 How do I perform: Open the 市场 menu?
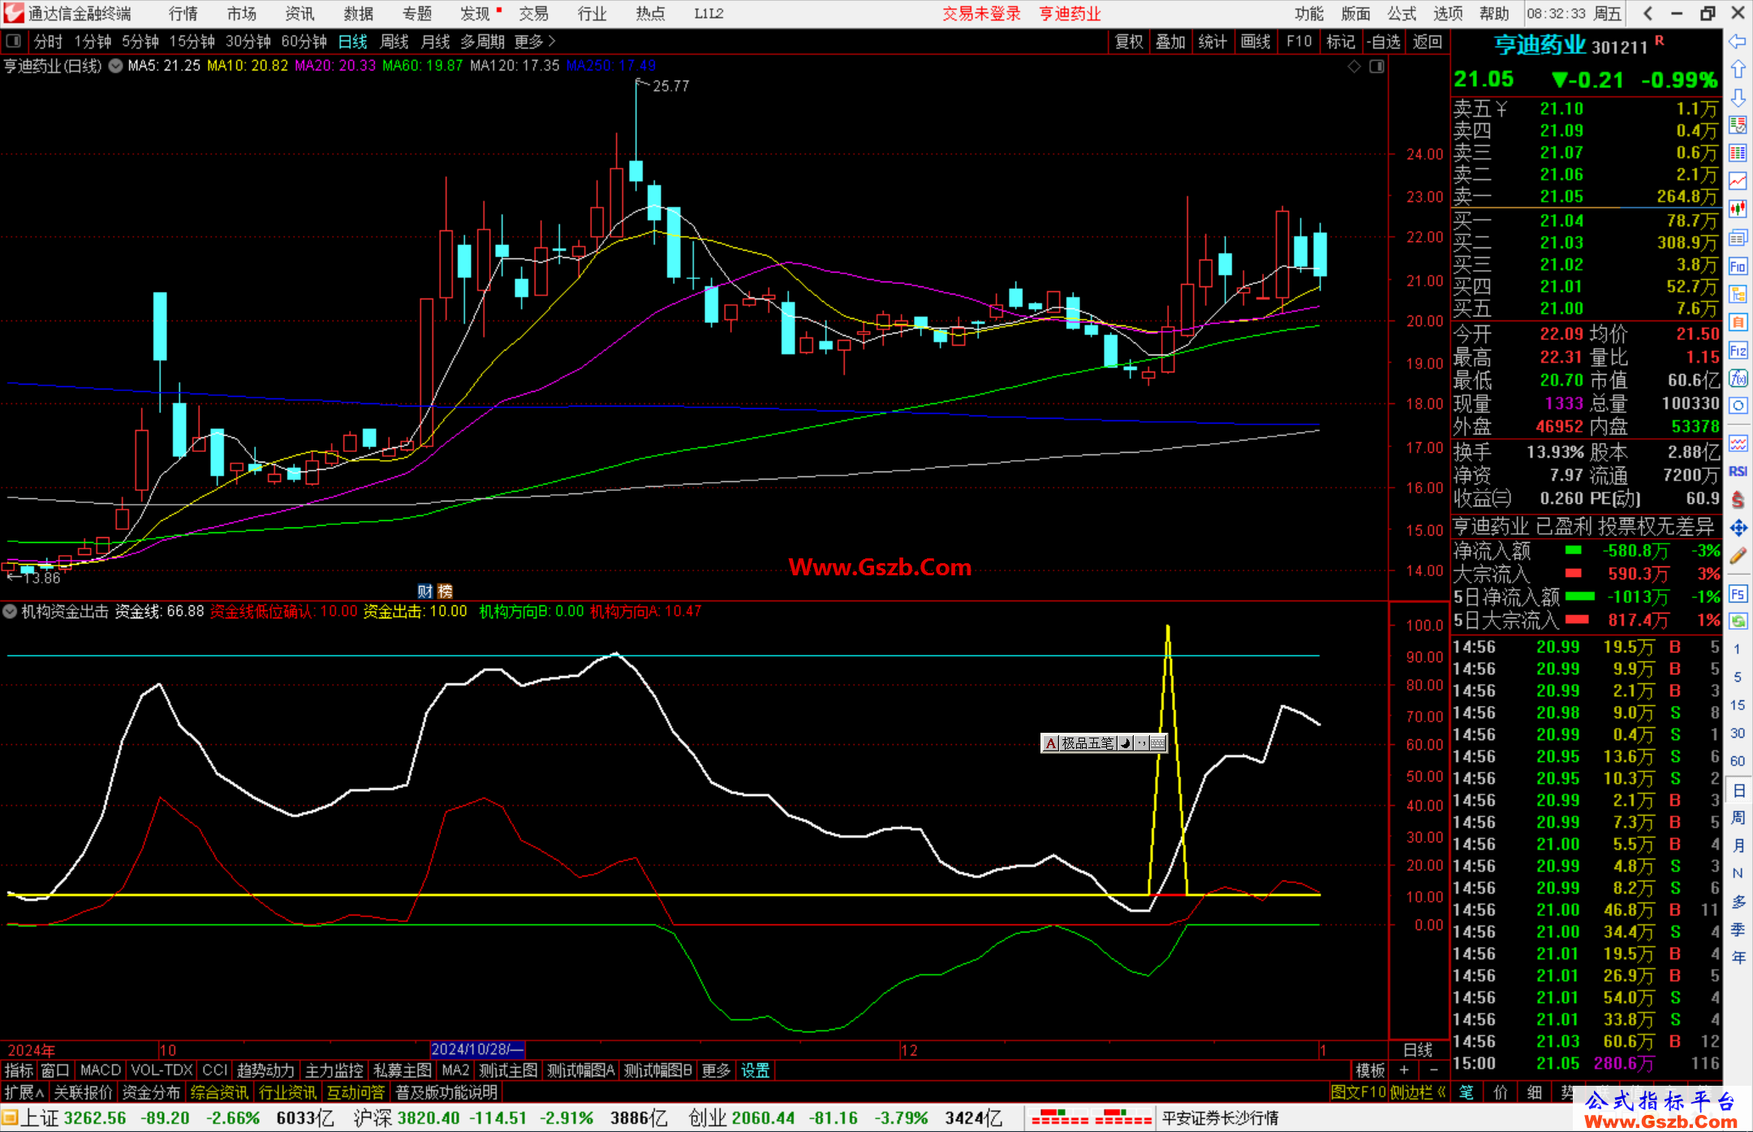[241, 14]
